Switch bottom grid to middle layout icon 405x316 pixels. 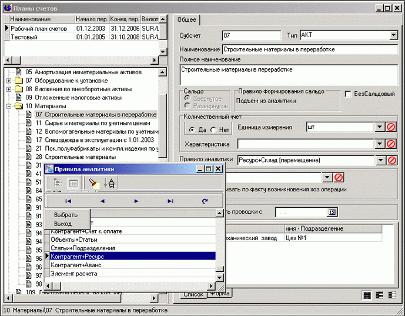379,295
